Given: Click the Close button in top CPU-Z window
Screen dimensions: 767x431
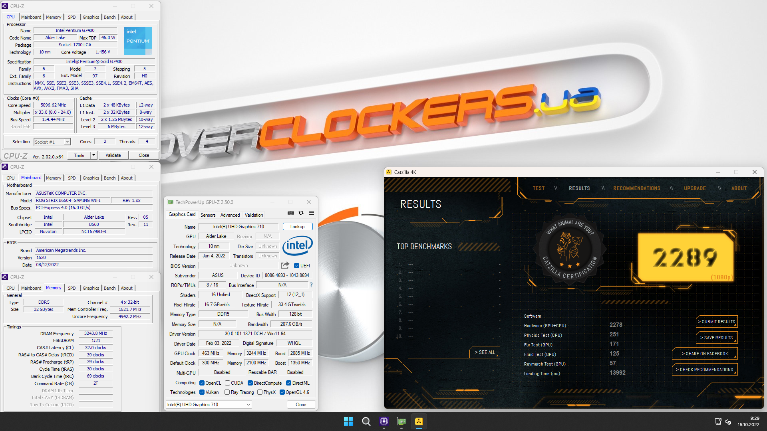Looking at the screenshot, I should (x=144, y=155).
